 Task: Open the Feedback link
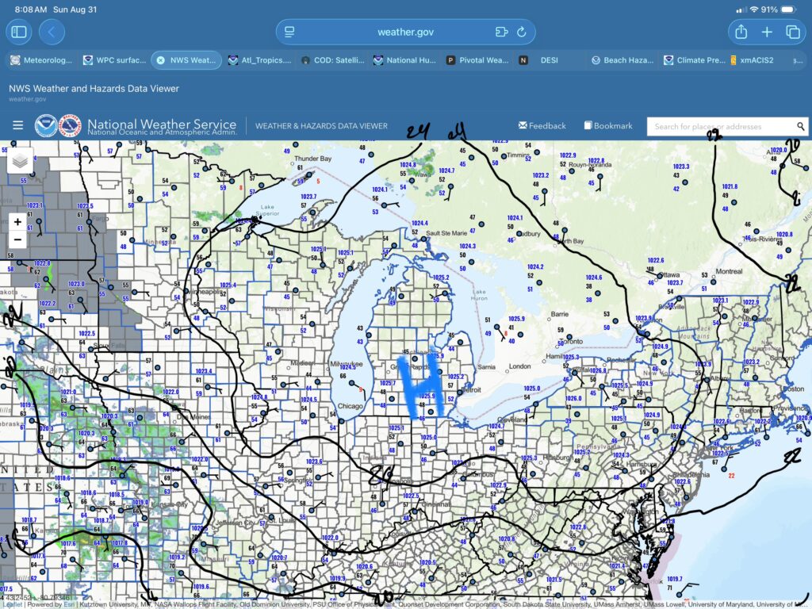click(542, 126)
